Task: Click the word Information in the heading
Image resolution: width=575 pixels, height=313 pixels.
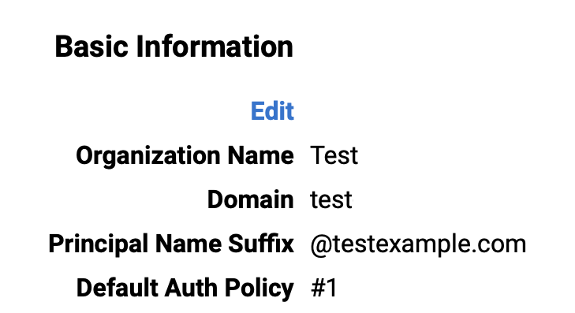Action: click(x=215, y=47)
